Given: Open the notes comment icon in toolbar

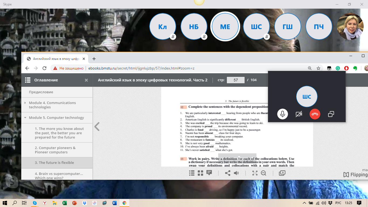Looking at the screenshot, I should point(209,173).
